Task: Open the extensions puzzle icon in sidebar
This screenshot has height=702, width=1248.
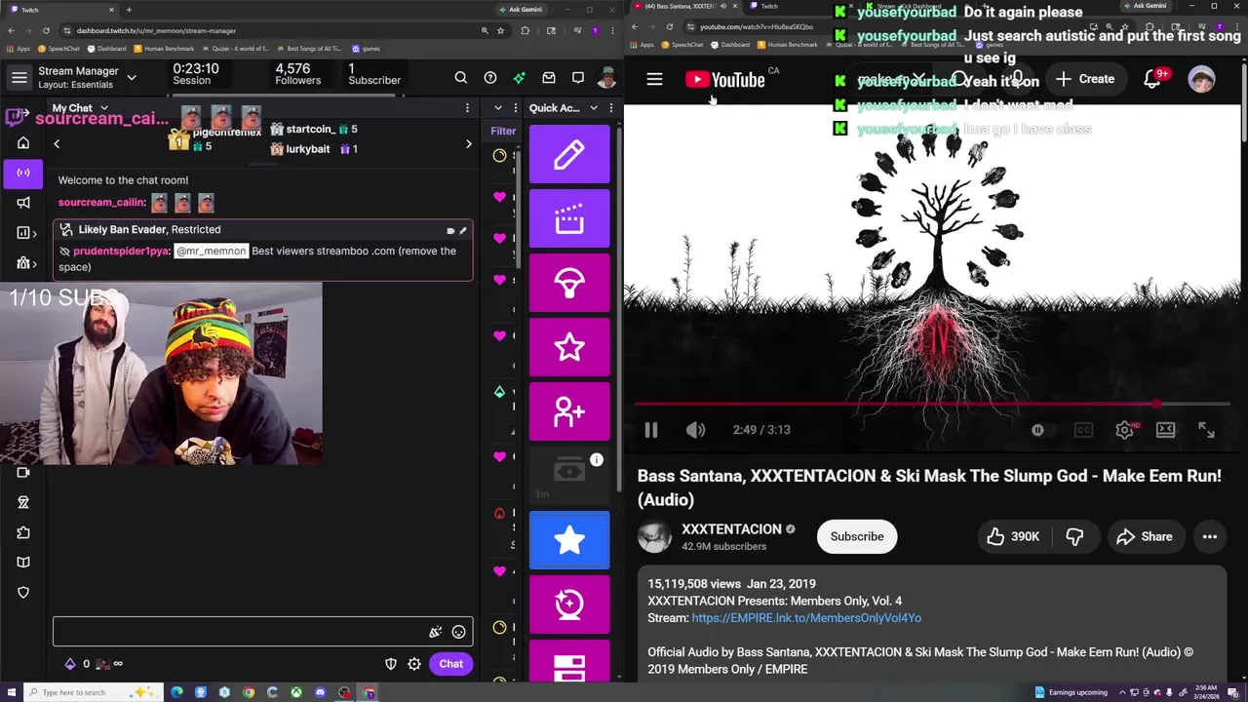Action: [23, 532]
